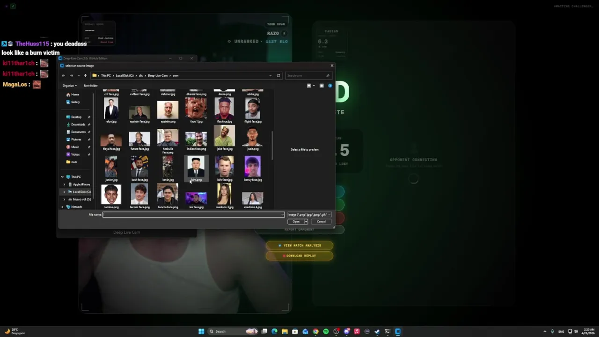Expand the Local Disk (C:) tree node
The height and width of the screenshot is (337, 599).
[x=65, y=192]
